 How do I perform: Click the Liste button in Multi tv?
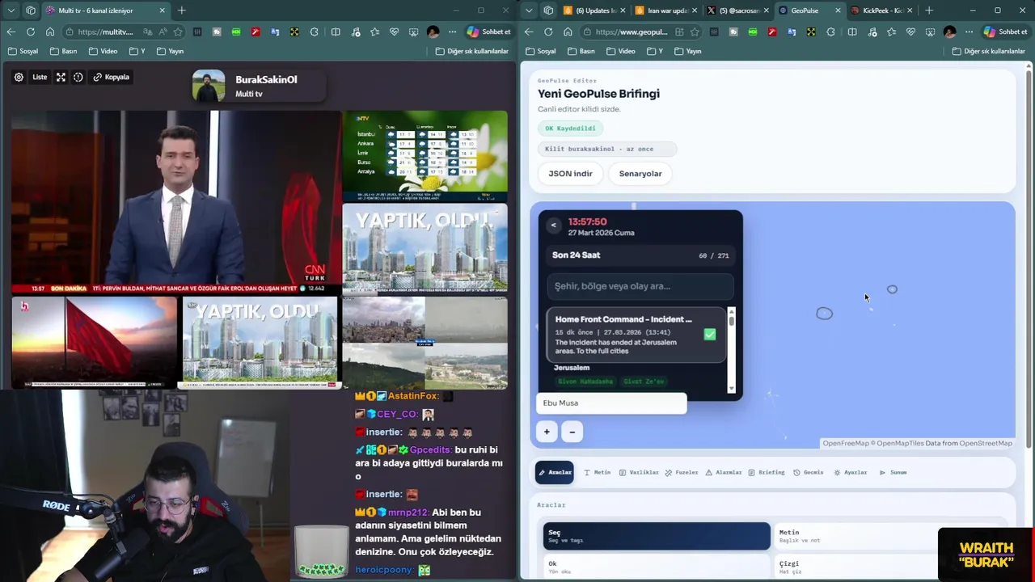pyautogui.click(x=40, y=77)
